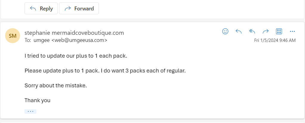Click the line "I tried to update our plus"
The height and width of the screenshot is (123, 305).
[76, 56]
